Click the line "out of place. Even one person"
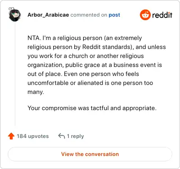Image resolution: width=180 pixels, height=169 pixels. click(83, 74)
